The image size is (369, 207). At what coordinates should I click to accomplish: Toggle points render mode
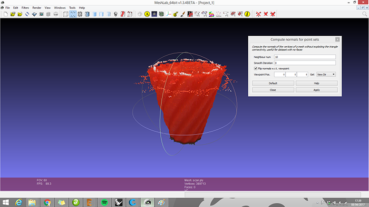click(73, 14)
